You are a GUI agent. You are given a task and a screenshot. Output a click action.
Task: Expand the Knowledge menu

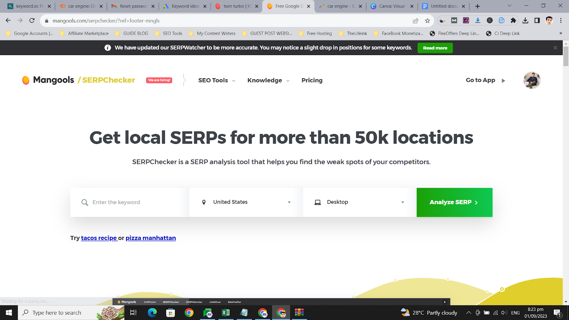coord(268,80)
